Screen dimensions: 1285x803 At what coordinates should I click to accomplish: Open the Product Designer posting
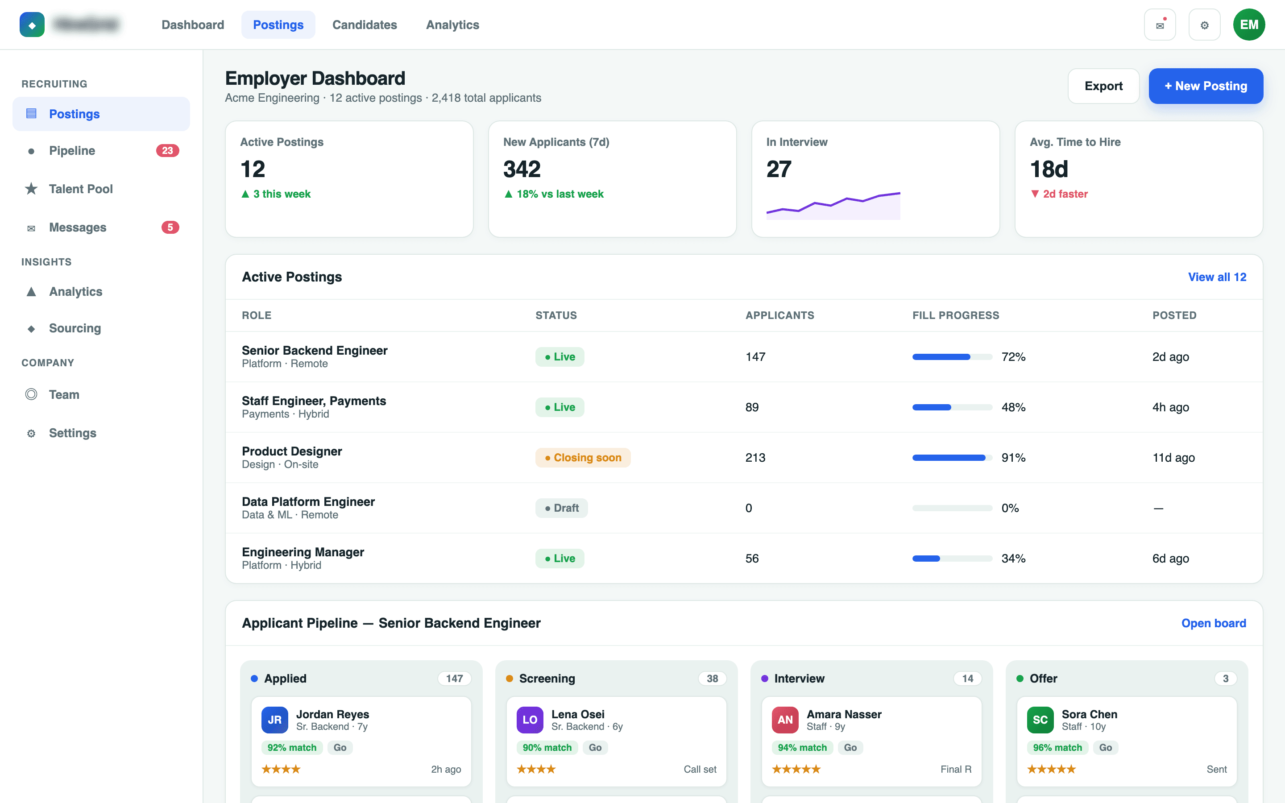click(x=292, y=451)
